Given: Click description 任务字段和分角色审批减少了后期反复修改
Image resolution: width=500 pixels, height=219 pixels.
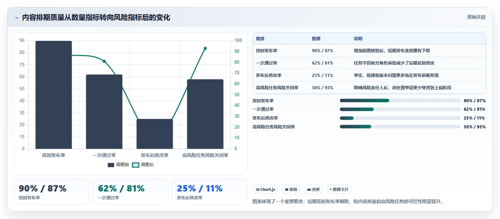Looking at the screenshot, I should pyautogui.click(x=394, y=63).
